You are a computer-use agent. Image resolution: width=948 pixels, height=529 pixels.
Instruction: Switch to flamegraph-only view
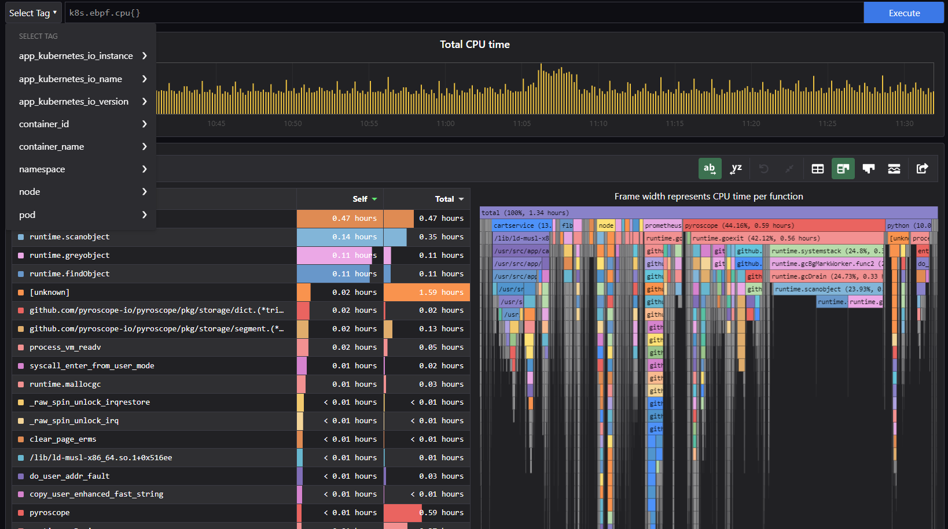[868, 169]
